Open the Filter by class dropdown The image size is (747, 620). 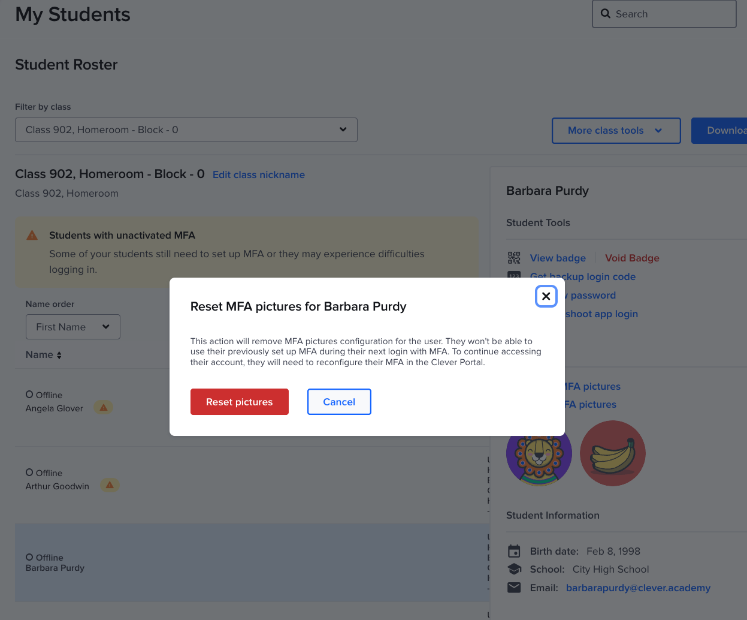(x=186, y=130)
